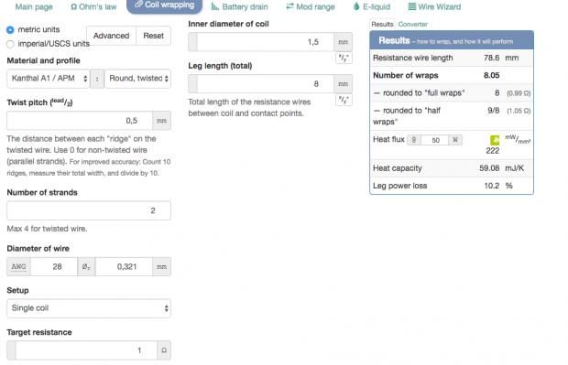Viewport: 568px width, 365px height.
Task: Open the Battery drain tab
Action: [239, 7]
